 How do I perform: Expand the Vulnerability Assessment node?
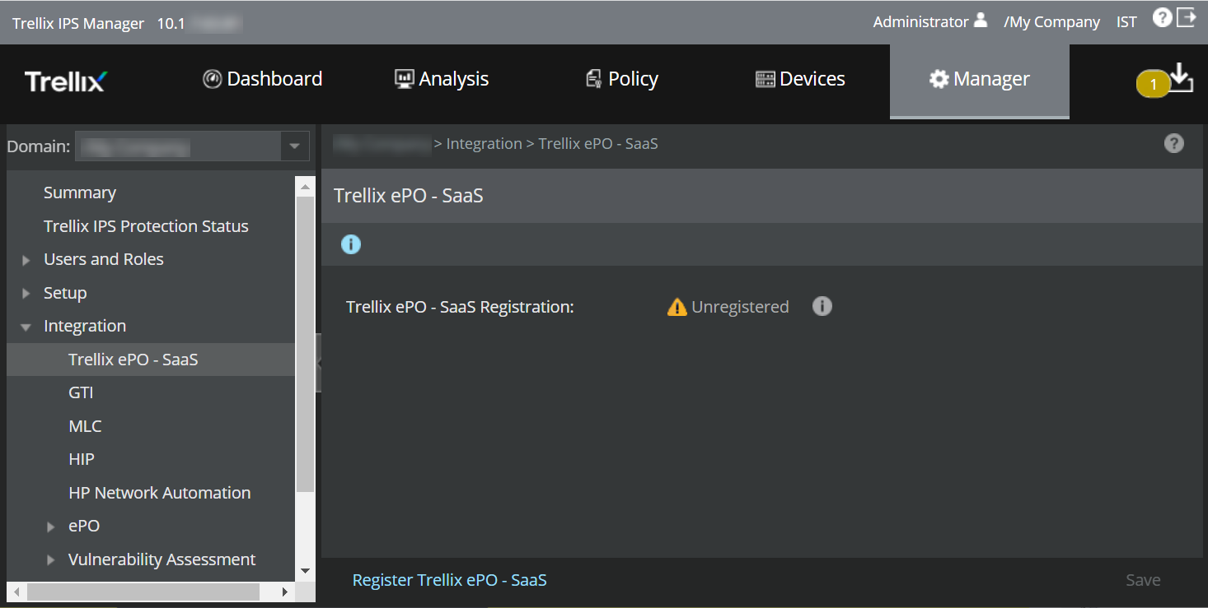(x=52, y=559)
